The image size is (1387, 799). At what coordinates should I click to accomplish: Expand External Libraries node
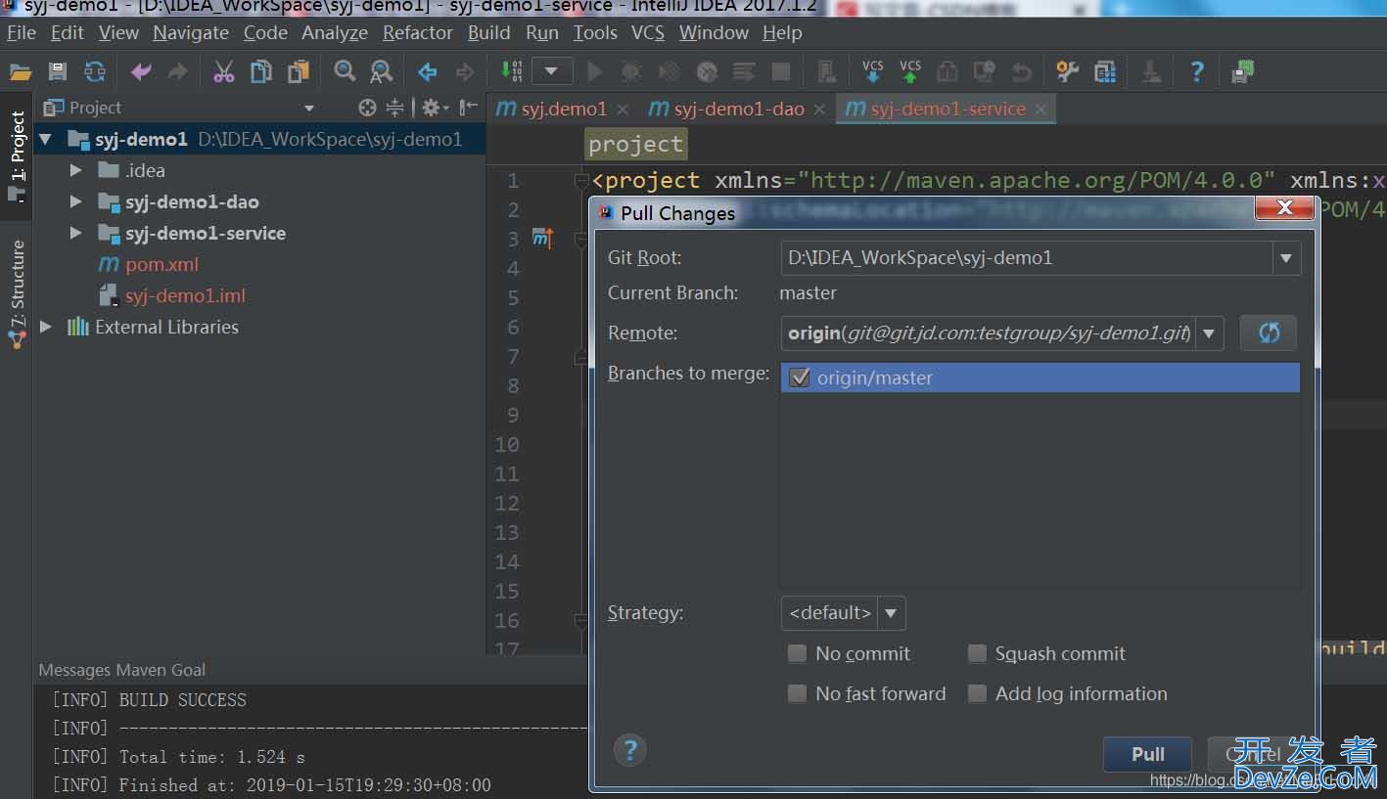[x=46, y=327]
